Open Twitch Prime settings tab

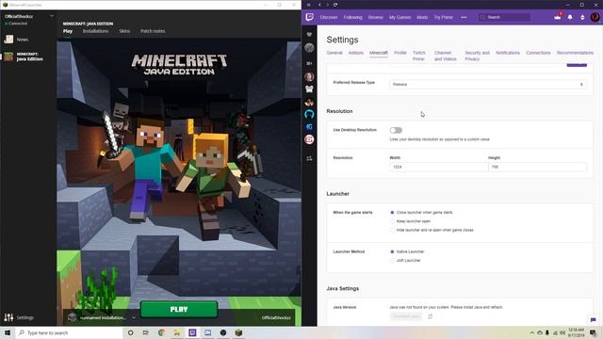click(418, 56)
